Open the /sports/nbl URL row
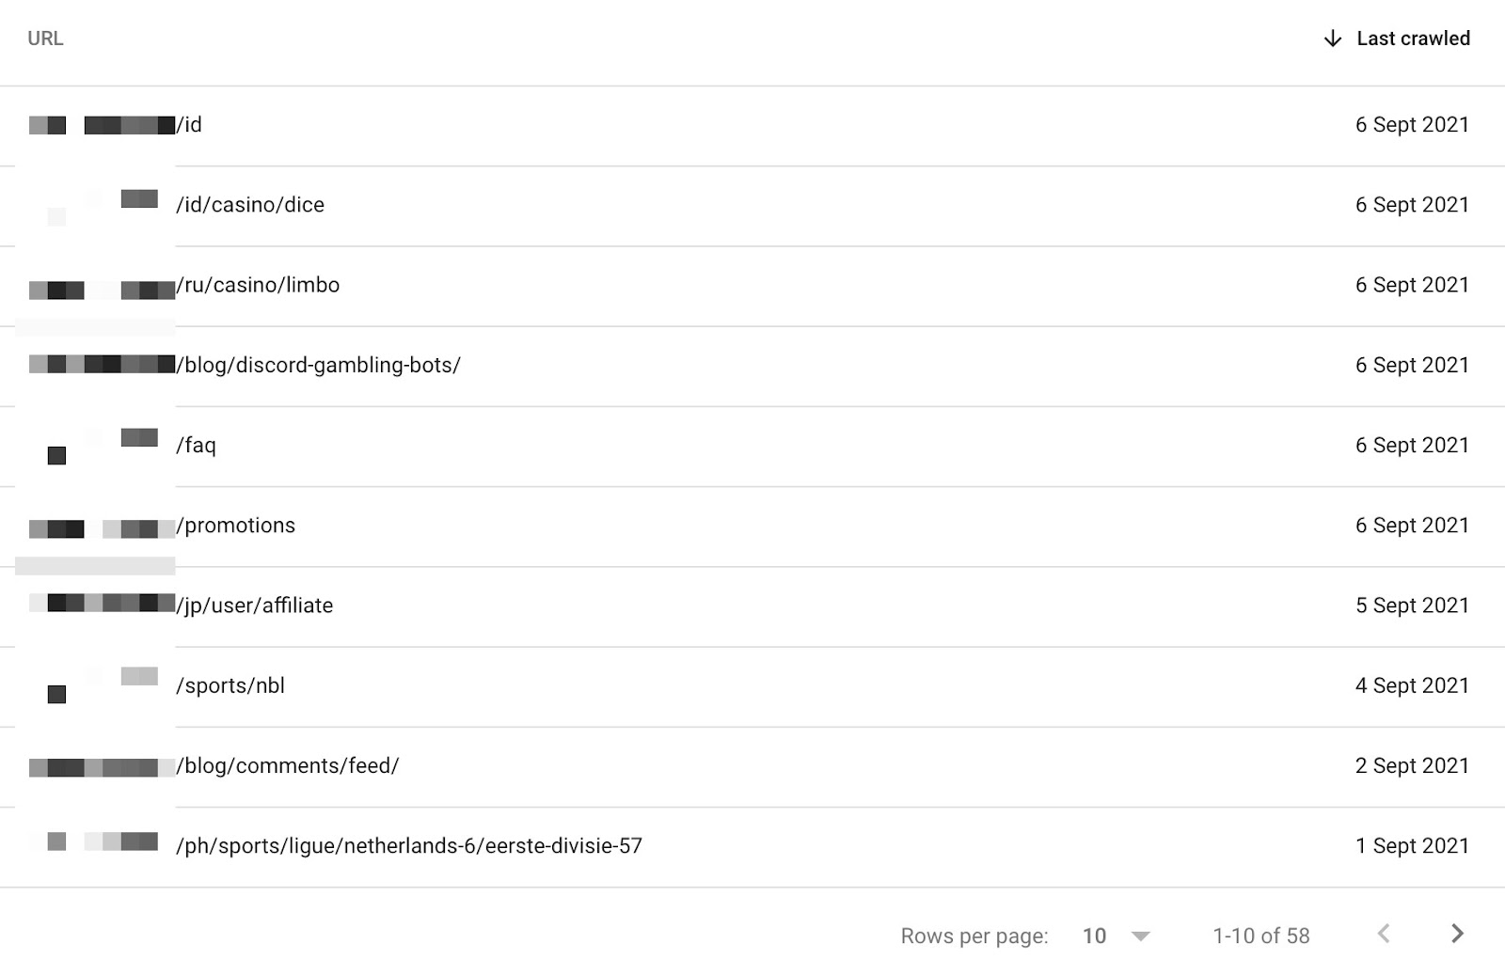Image resolution: width=1505 pixels, height=975 pixels. [230, 685]
